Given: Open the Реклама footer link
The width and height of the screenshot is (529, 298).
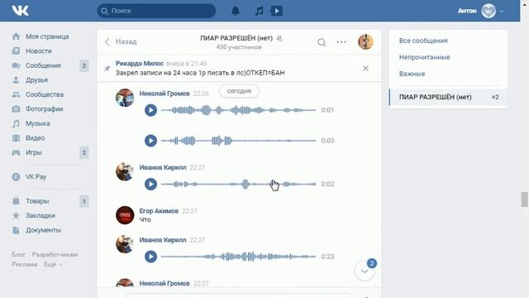Looking at the screenshot, I should tap(25, 264).
